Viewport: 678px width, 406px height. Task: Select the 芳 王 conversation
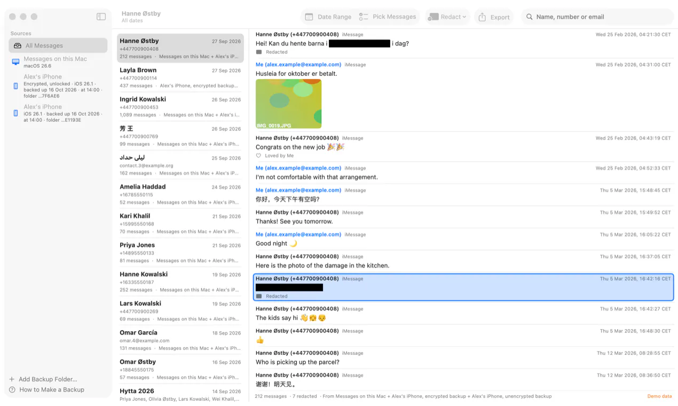pos(180,136)
